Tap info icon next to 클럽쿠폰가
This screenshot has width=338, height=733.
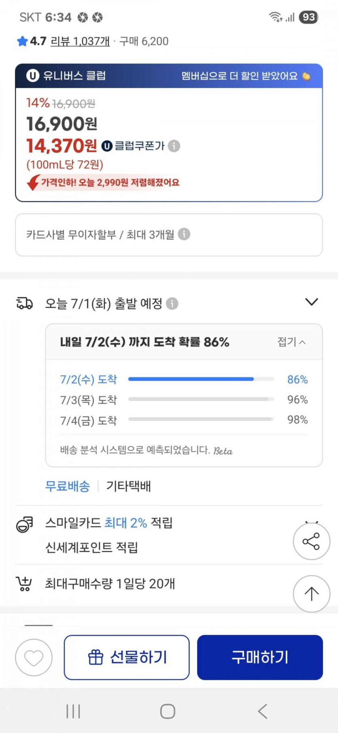point(174,146)
